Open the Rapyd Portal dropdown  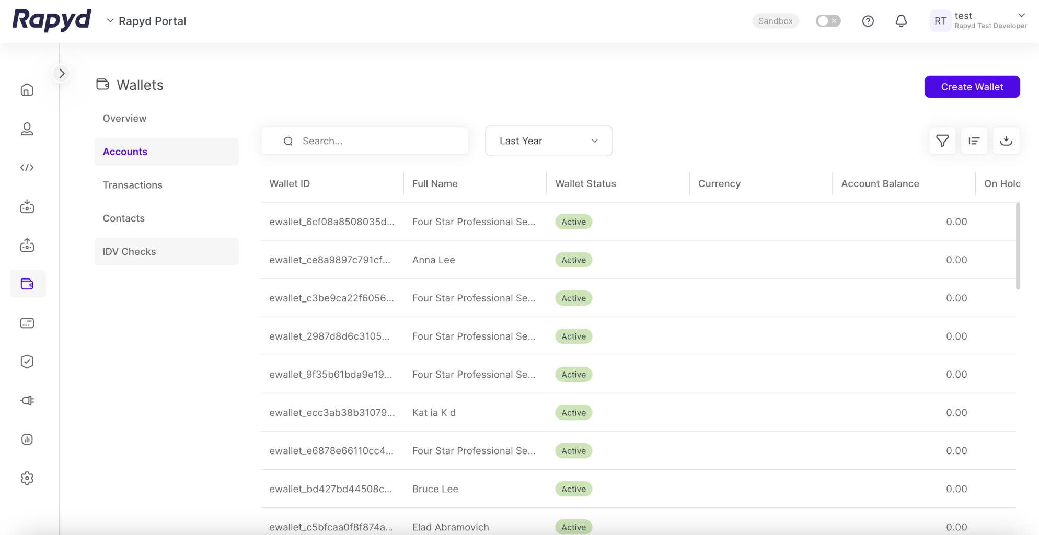(x=147, y=21)
